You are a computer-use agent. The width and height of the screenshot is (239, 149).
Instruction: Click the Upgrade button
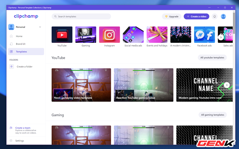coord(172,16)
